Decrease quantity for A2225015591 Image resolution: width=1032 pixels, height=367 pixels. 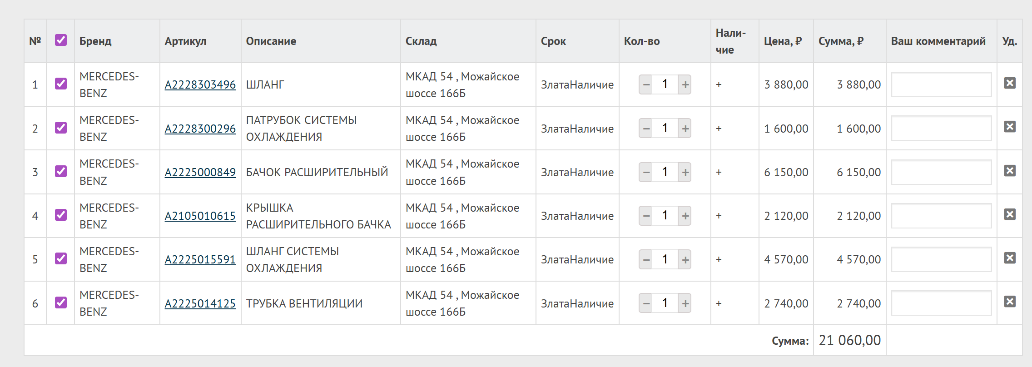click(x=646, y=259)
